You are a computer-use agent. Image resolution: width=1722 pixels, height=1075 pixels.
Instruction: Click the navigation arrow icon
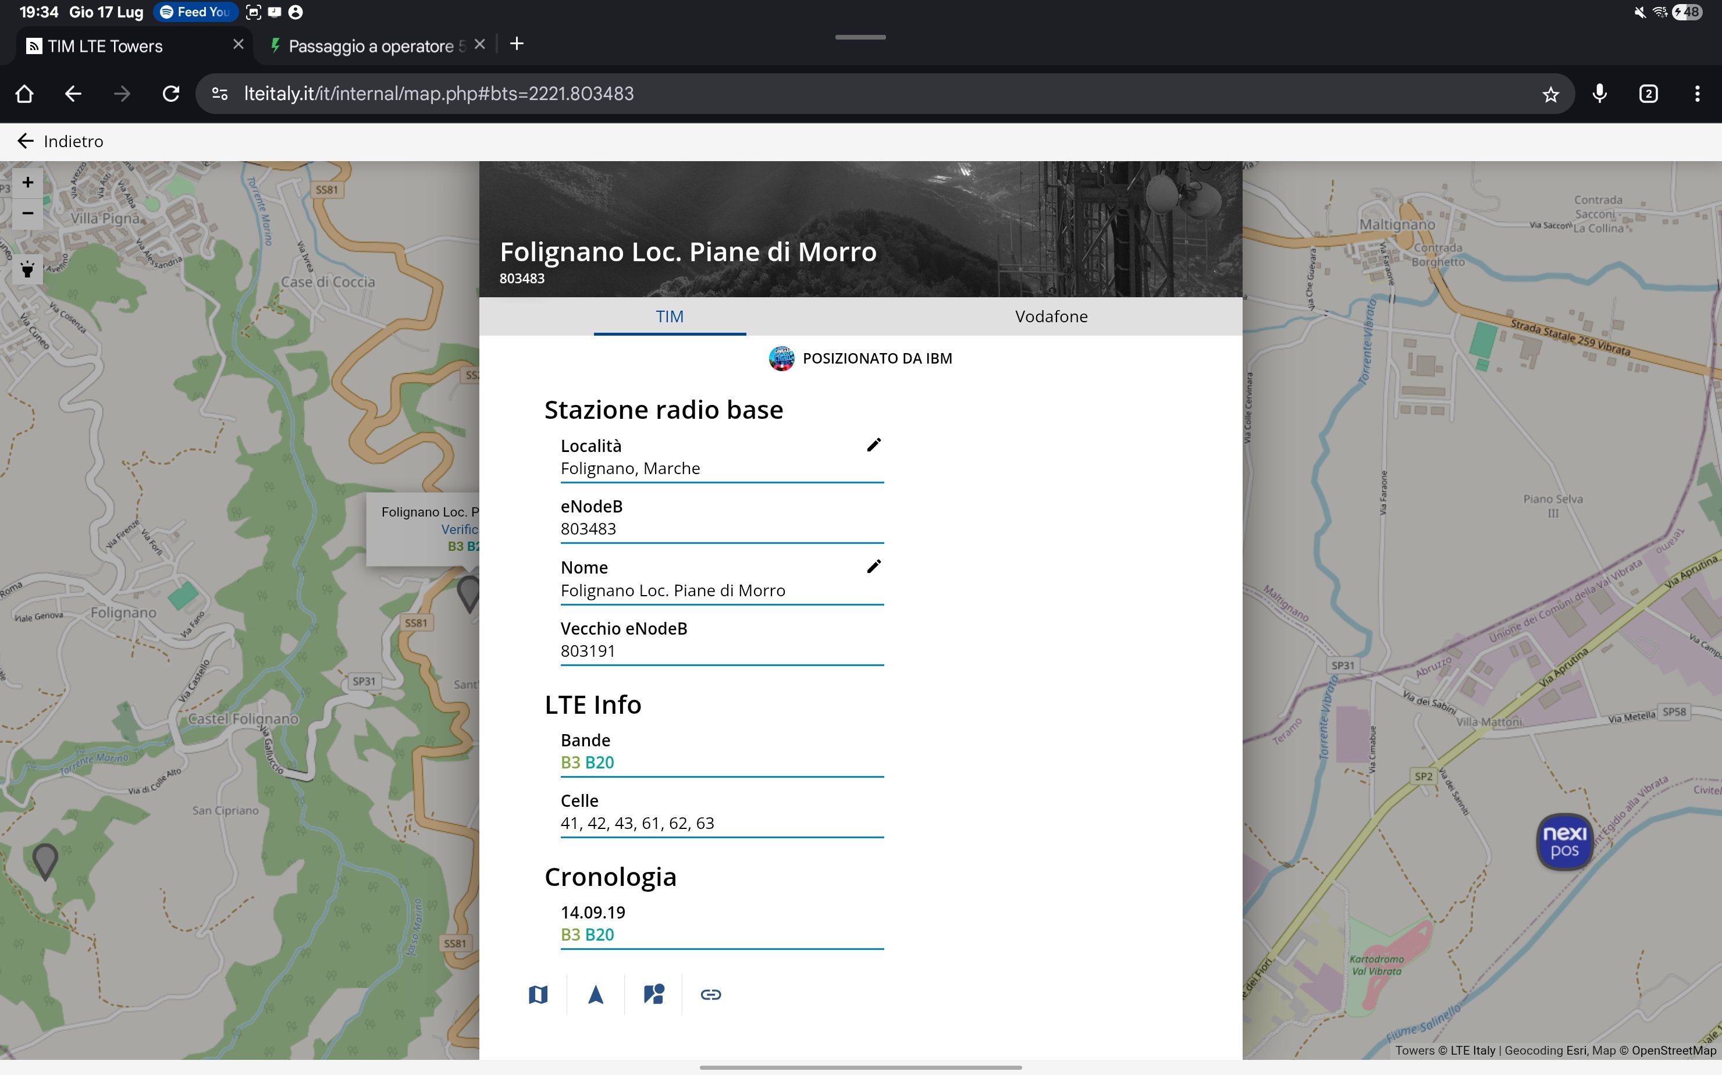596,994
